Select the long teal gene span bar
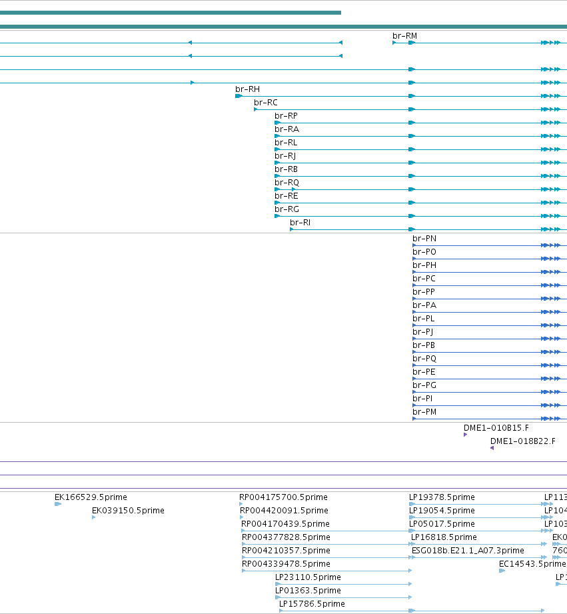This screenshot has width=567, height=614. (x=283, y=27)
